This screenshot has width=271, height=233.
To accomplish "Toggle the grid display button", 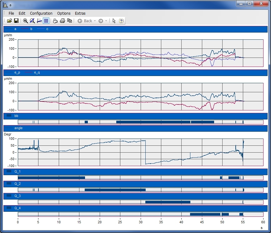I will pyautogui.click(x=46, y=21).
